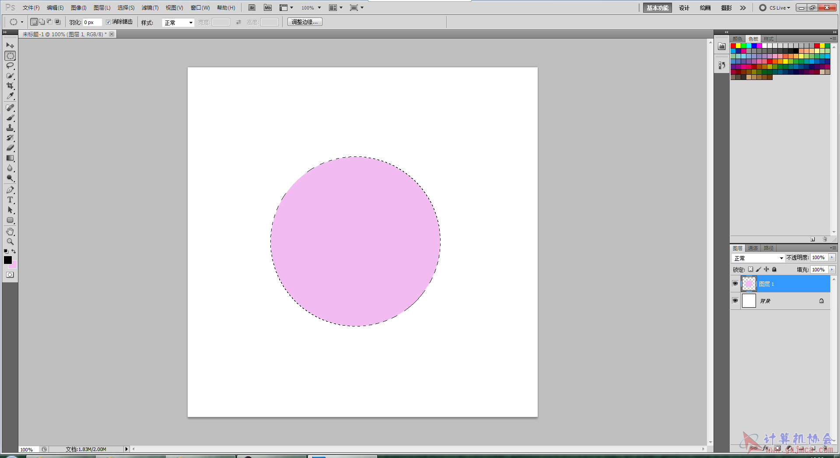
Task: Select the Elliptical Marquee tool in toolbox
Action: pos(10,56)
